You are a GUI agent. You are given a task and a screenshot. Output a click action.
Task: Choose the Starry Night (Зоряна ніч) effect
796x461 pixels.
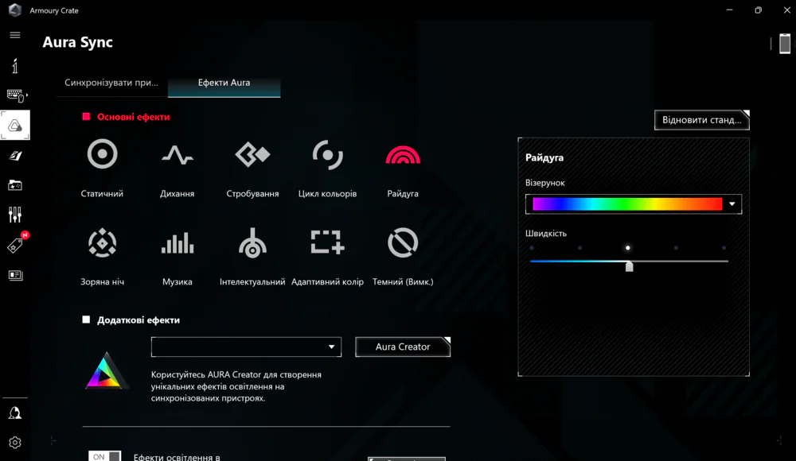[x=102, y=243]
